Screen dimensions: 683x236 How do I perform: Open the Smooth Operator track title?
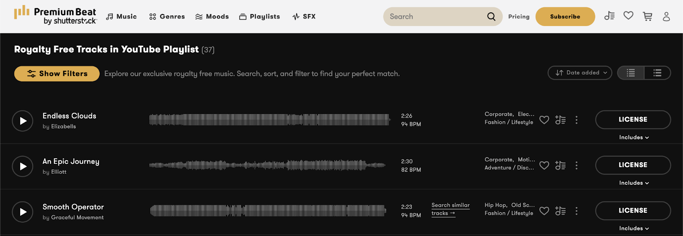(x=73, y=207)
